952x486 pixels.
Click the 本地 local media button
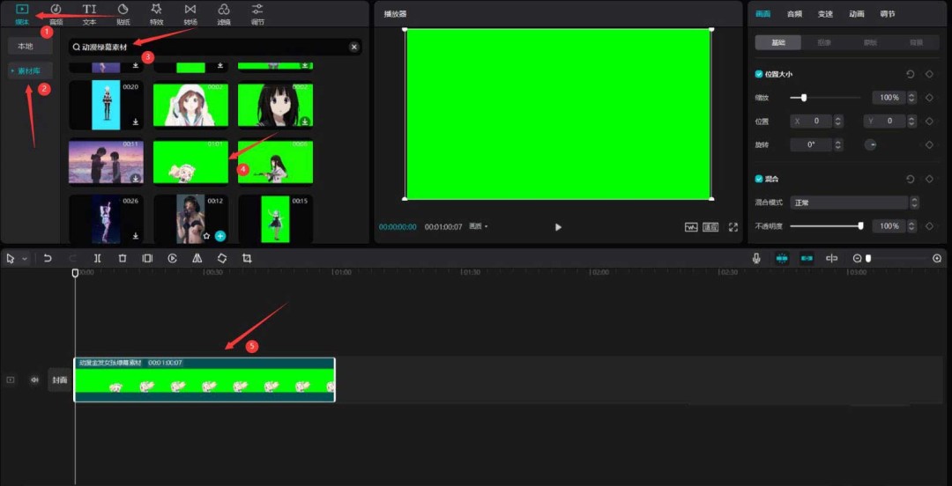pos(26,46)
